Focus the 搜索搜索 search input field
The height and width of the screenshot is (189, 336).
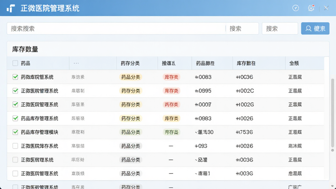(x=116, y=29)
